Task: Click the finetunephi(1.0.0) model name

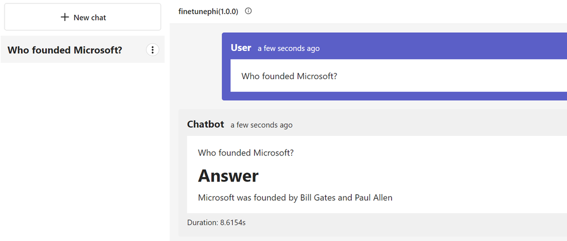Action: tap(208, 11)
